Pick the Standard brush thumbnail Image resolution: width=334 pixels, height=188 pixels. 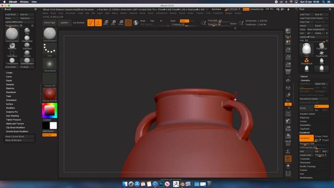(x=27, y=45)
